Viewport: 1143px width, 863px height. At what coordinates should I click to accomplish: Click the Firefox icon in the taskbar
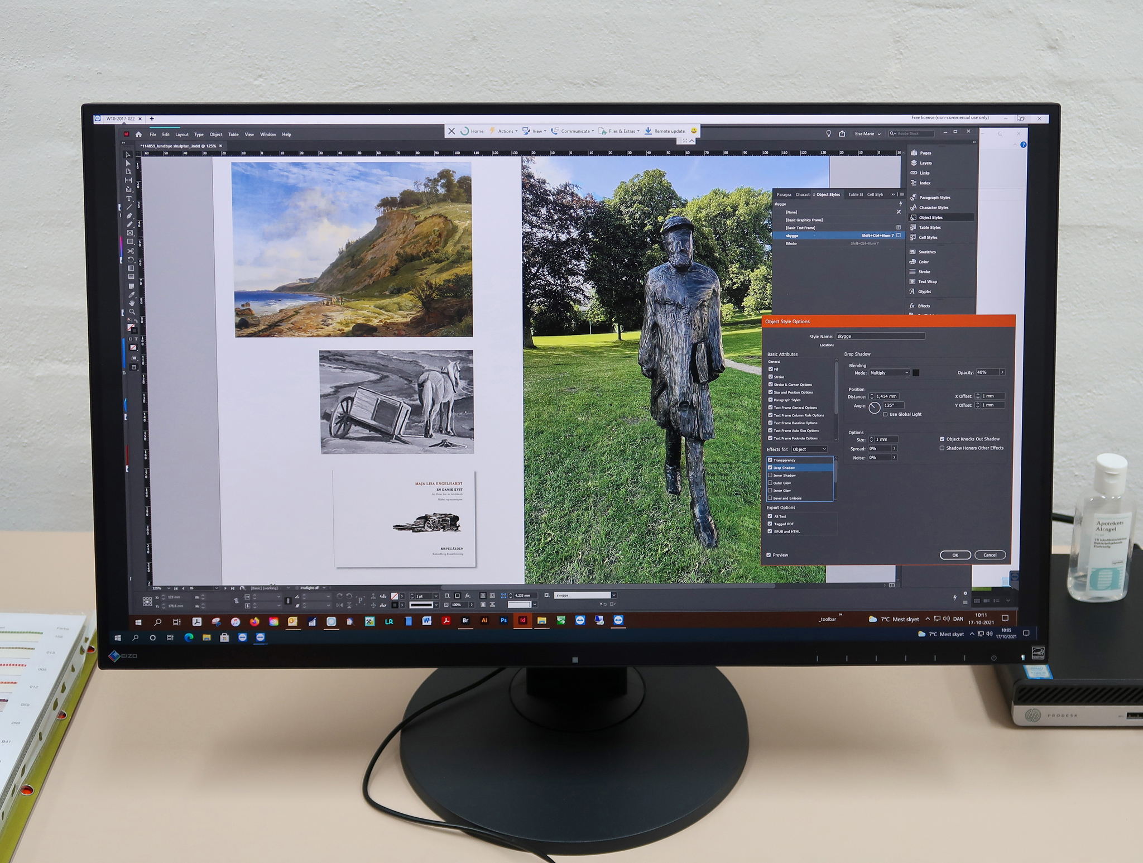click(254, 621)
